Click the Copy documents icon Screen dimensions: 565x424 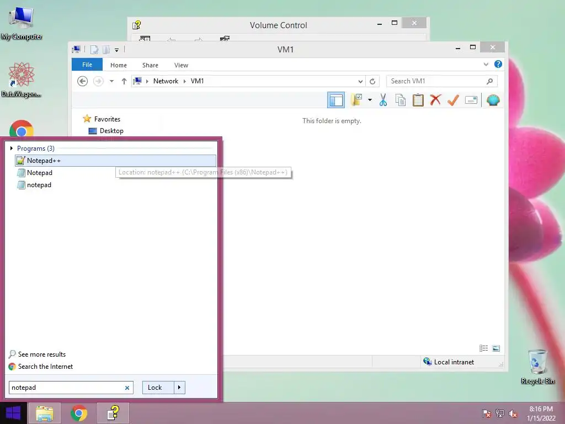401,100
